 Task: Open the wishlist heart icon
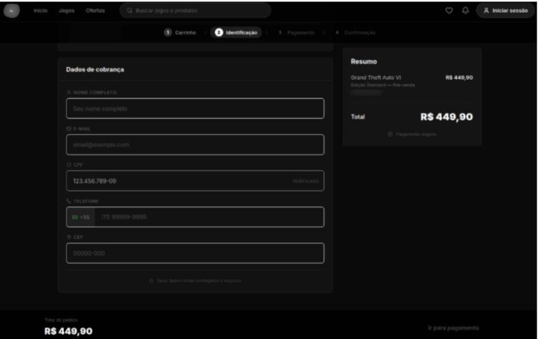(449, 11)
